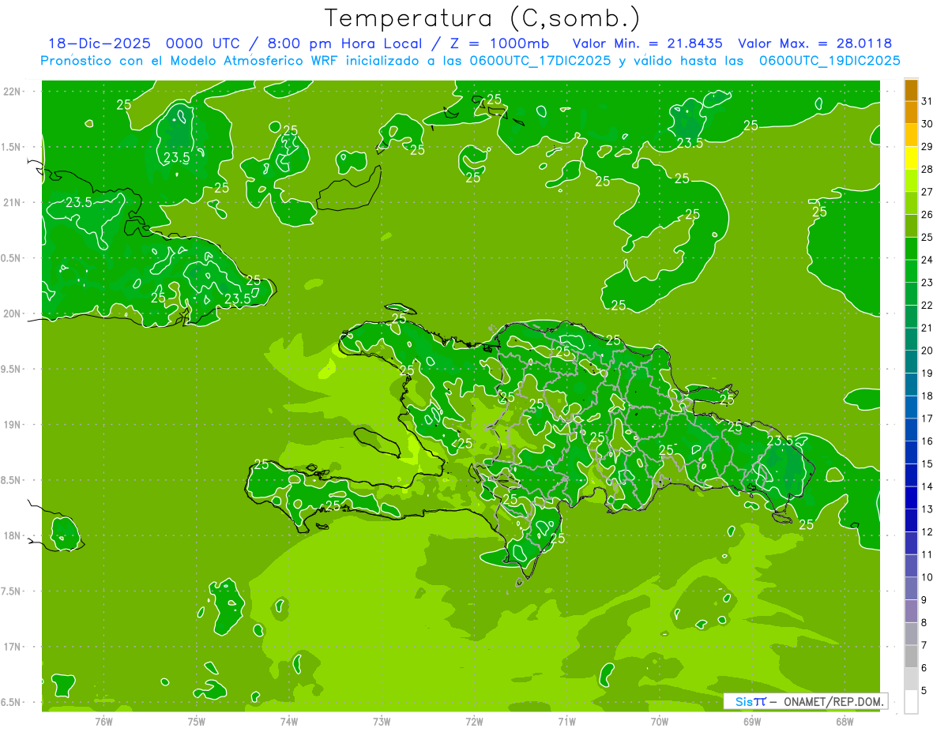
Task: Click colorbar label '26'
Action: click(927, 215)
